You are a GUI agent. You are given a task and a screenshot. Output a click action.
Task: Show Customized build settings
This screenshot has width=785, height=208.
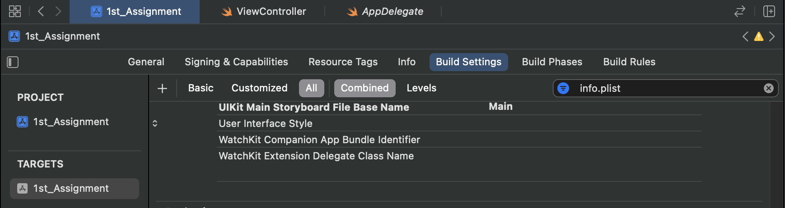point(259,88)
